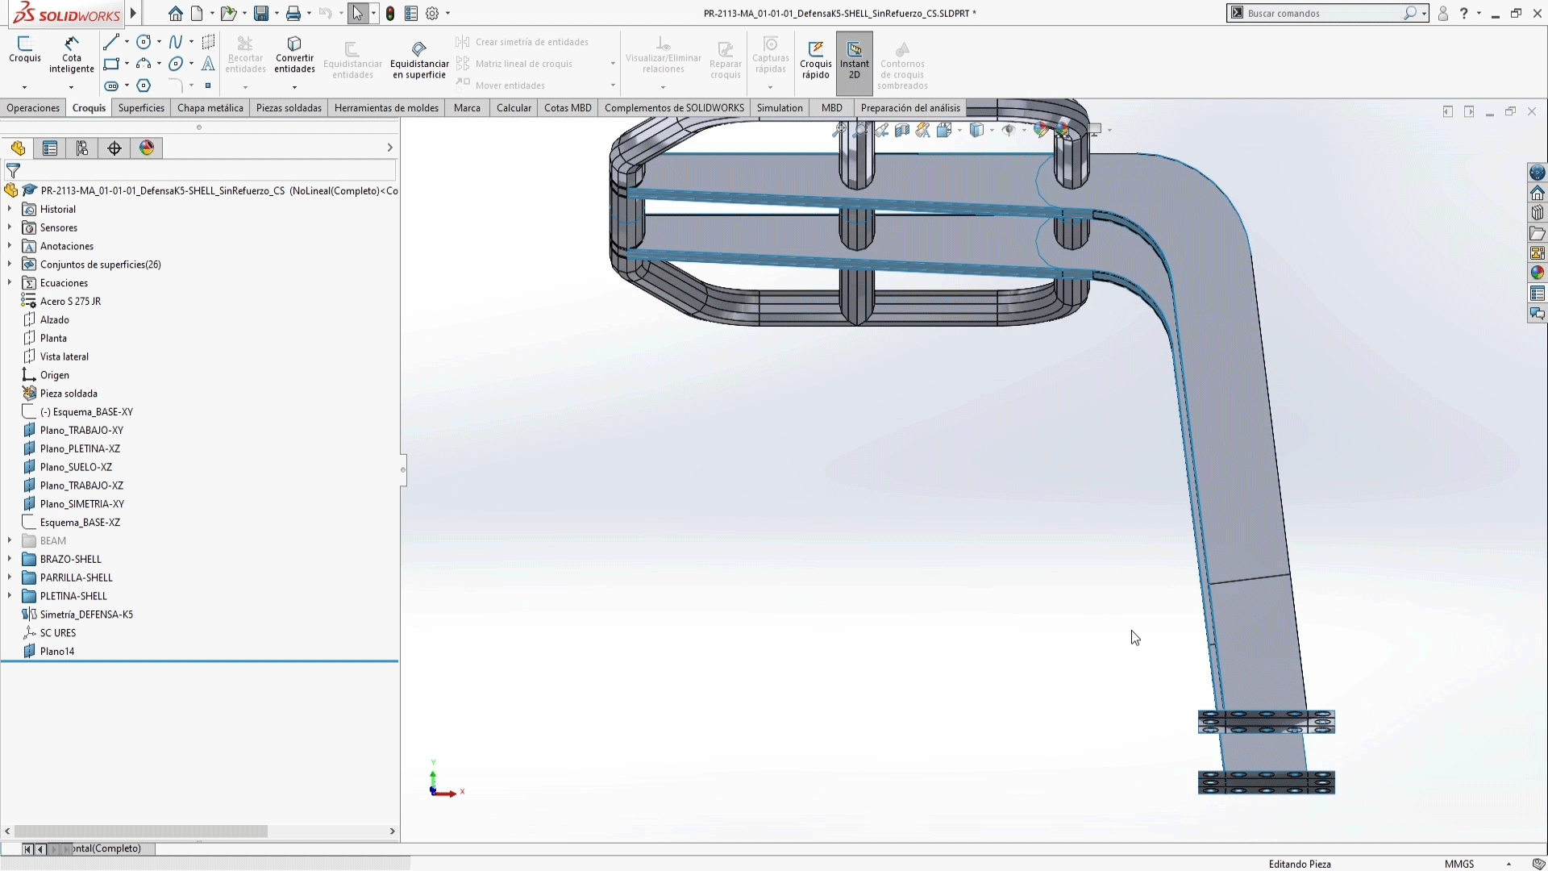Select the Ellipse sketch tool

pyautogui.click(x=176, y=64)
